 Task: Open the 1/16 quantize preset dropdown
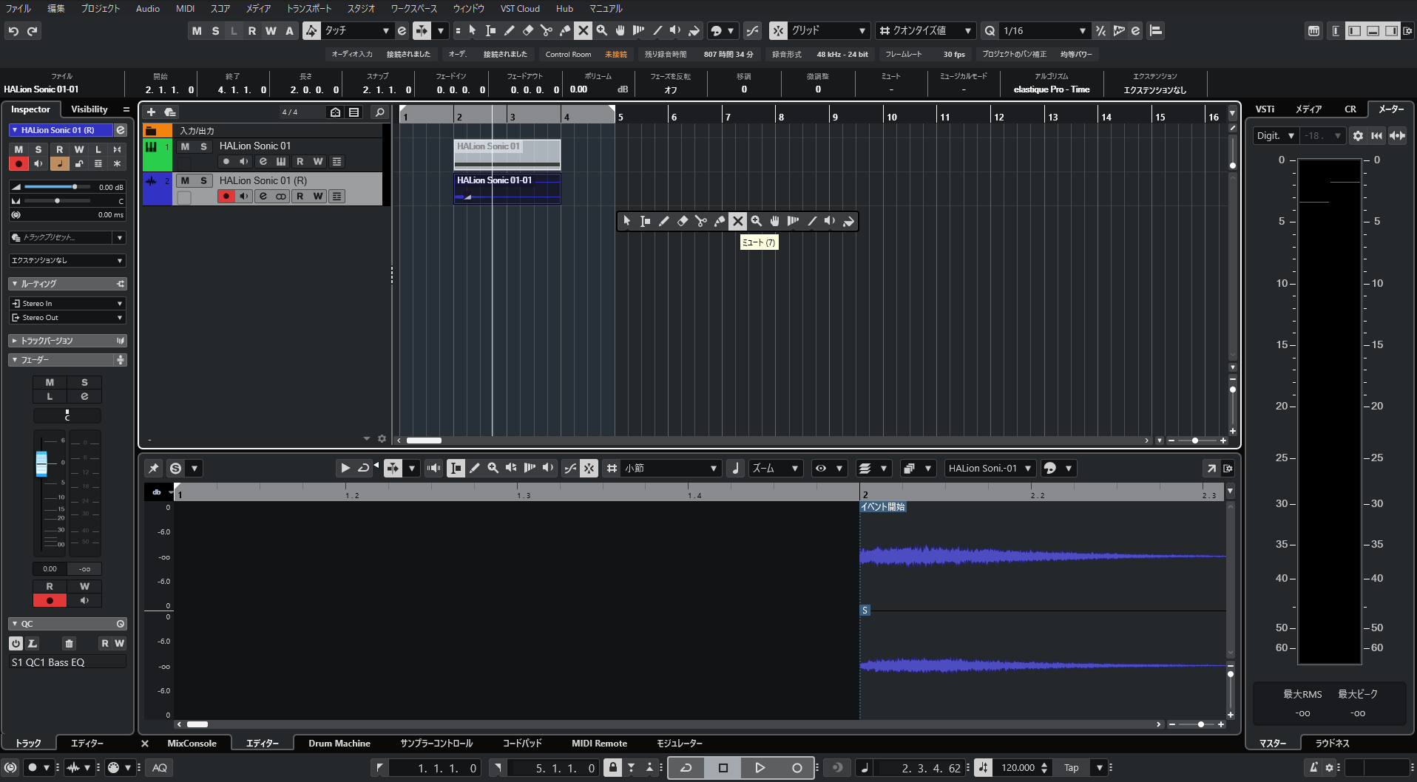[1044, 30]
